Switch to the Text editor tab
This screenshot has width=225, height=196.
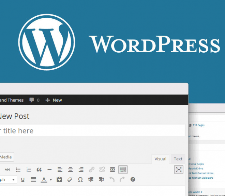[178, 159]
